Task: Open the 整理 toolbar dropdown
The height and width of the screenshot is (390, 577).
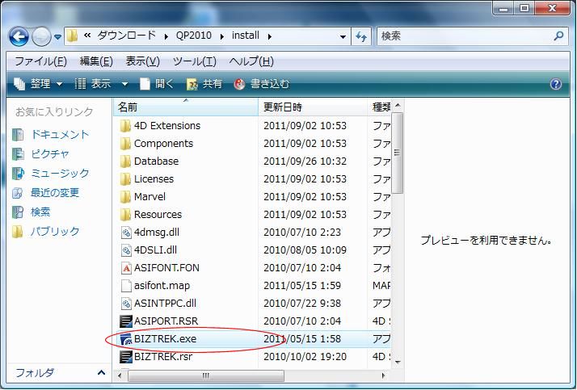Action: coord(38,84)
